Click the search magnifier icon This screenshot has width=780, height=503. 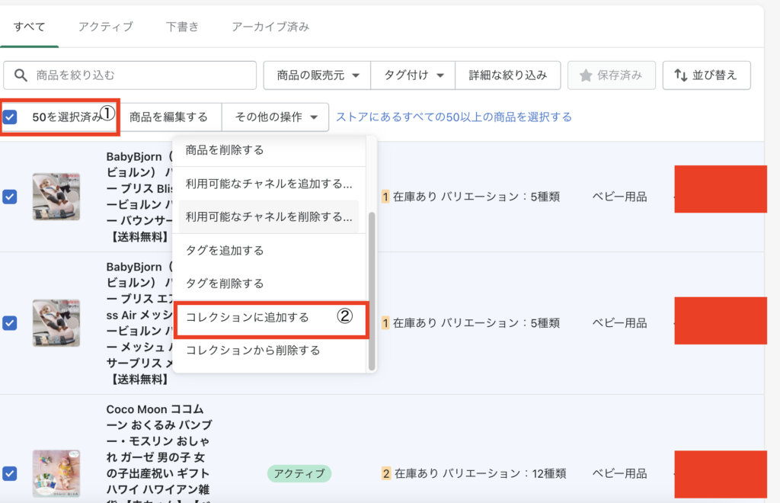point(21,75)
